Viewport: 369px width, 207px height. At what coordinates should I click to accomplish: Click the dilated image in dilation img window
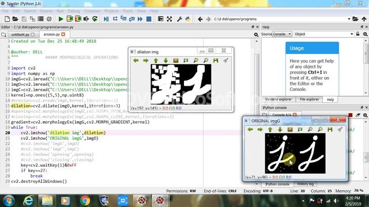pyautogui.click(x=180, y=85)
